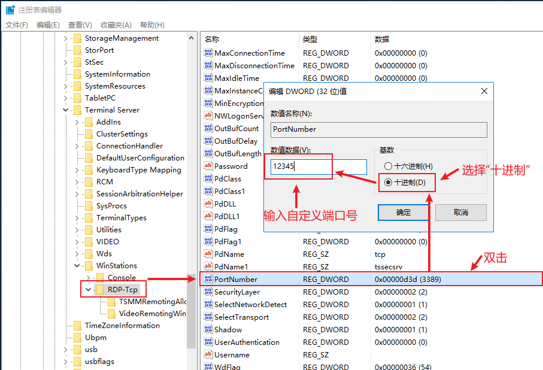Expand the usb node
Screen dimensions: 543x370
[65, 349]
